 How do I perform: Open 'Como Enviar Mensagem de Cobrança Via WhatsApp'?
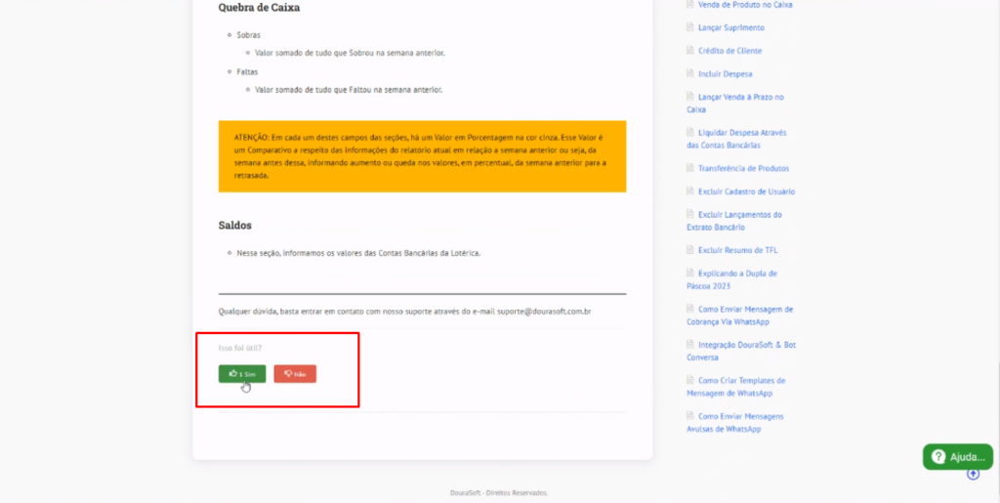point(745,309)
